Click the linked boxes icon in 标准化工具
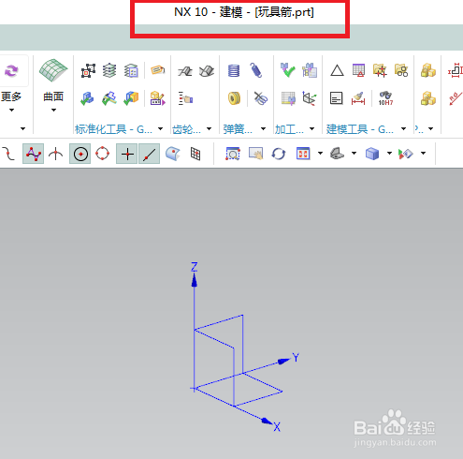The image size is (463, 459). point(88,70)
